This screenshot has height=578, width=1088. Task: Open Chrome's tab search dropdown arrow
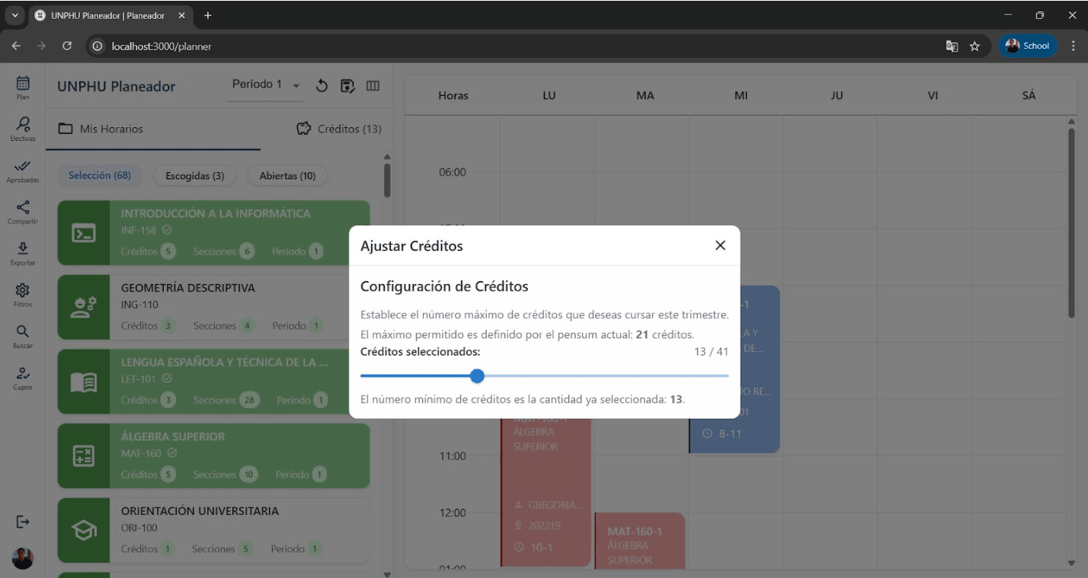(x=14, y=15)
